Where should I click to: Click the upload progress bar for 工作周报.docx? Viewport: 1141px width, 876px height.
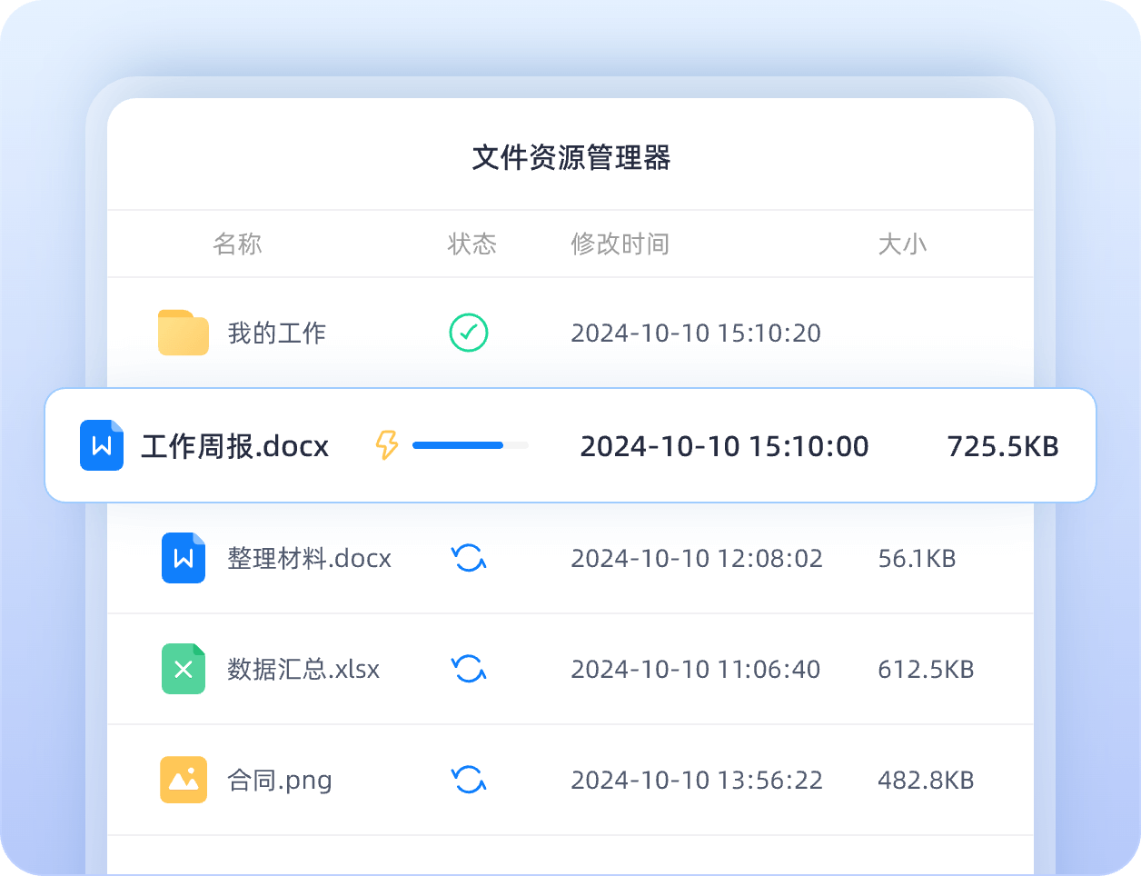[470, 445]
